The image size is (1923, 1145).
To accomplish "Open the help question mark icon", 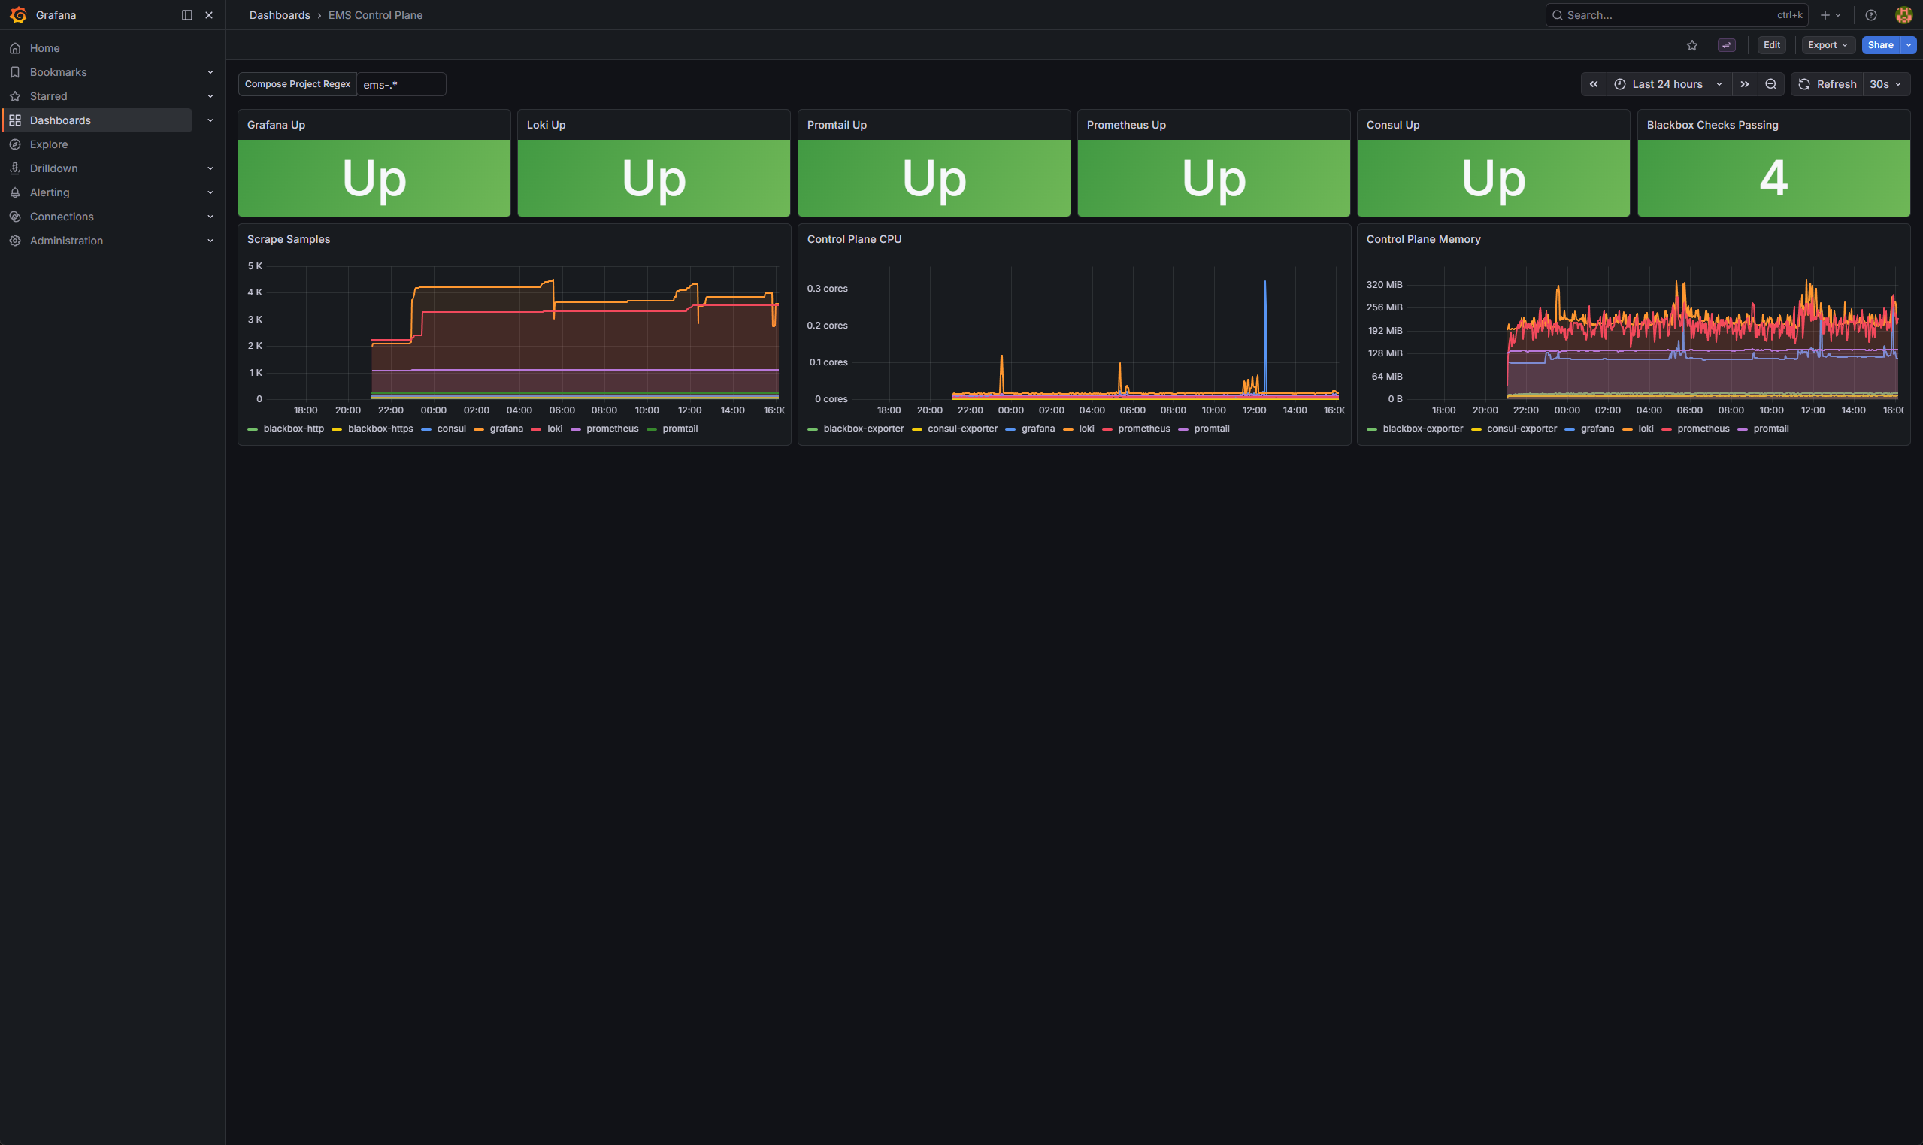I will pos(1870,14).
